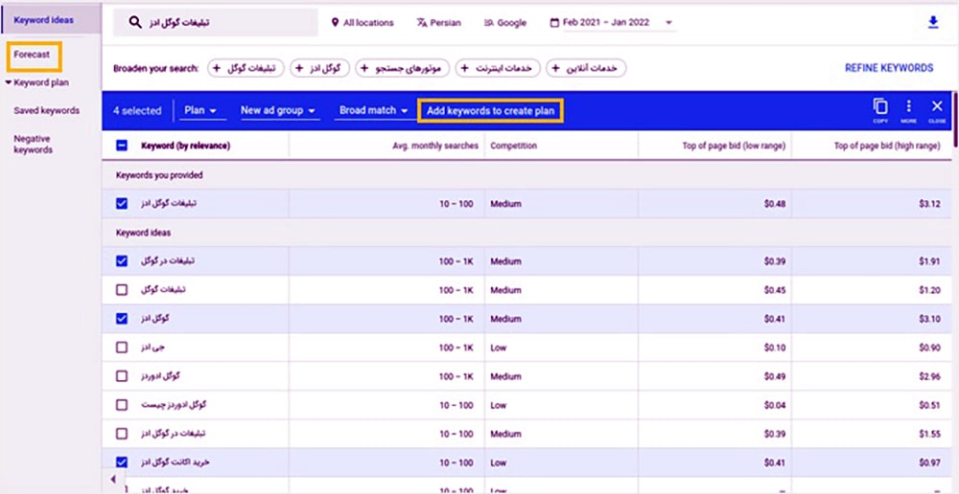Viewport: 959px width, 494px height.
Task: Sort by Top of page bid (low range)
Action: click(x=734, y=146)
